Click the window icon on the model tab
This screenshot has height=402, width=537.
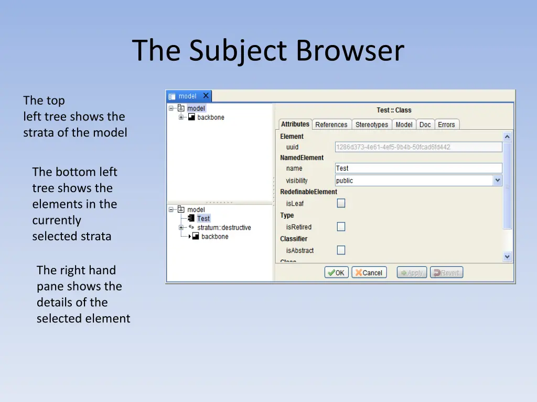point(172,96)
